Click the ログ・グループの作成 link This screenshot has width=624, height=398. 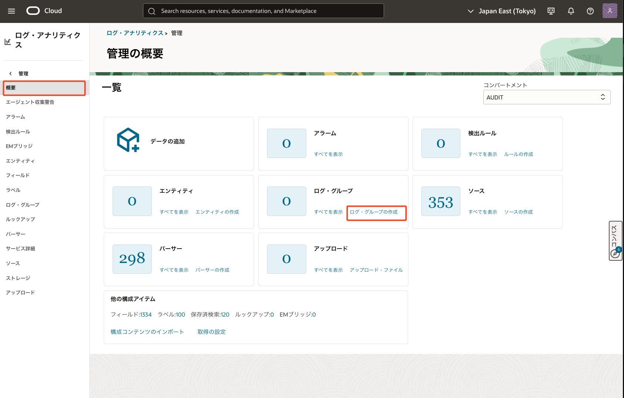[x=374, y=212]
